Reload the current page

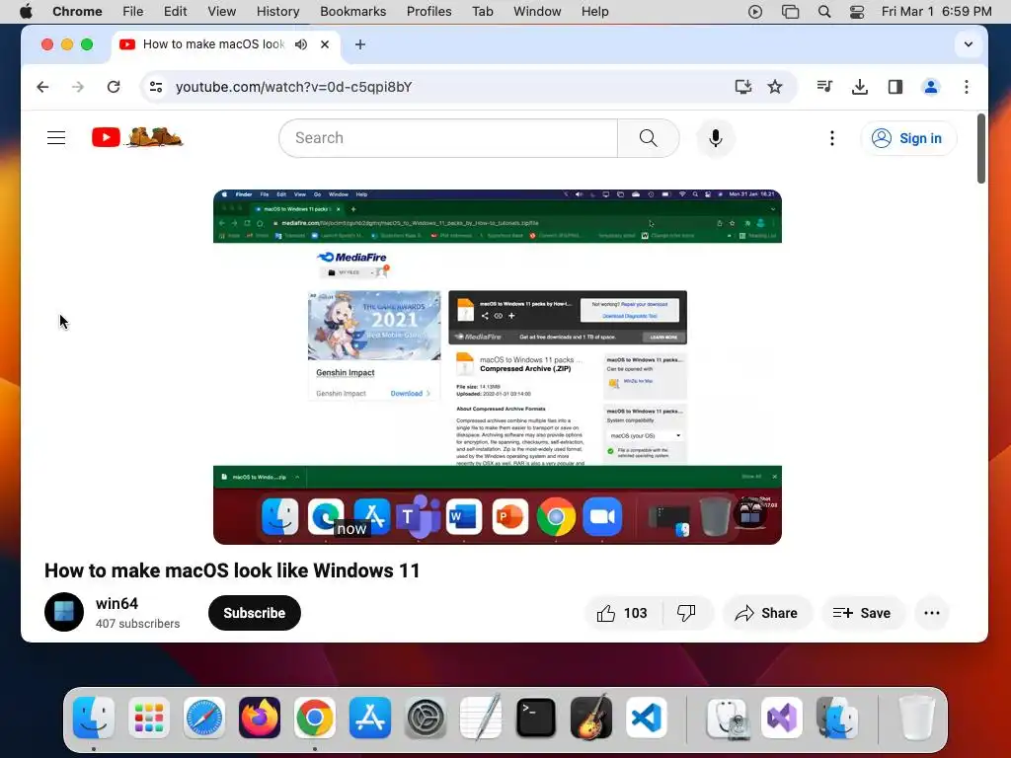(x=114, y=87)
